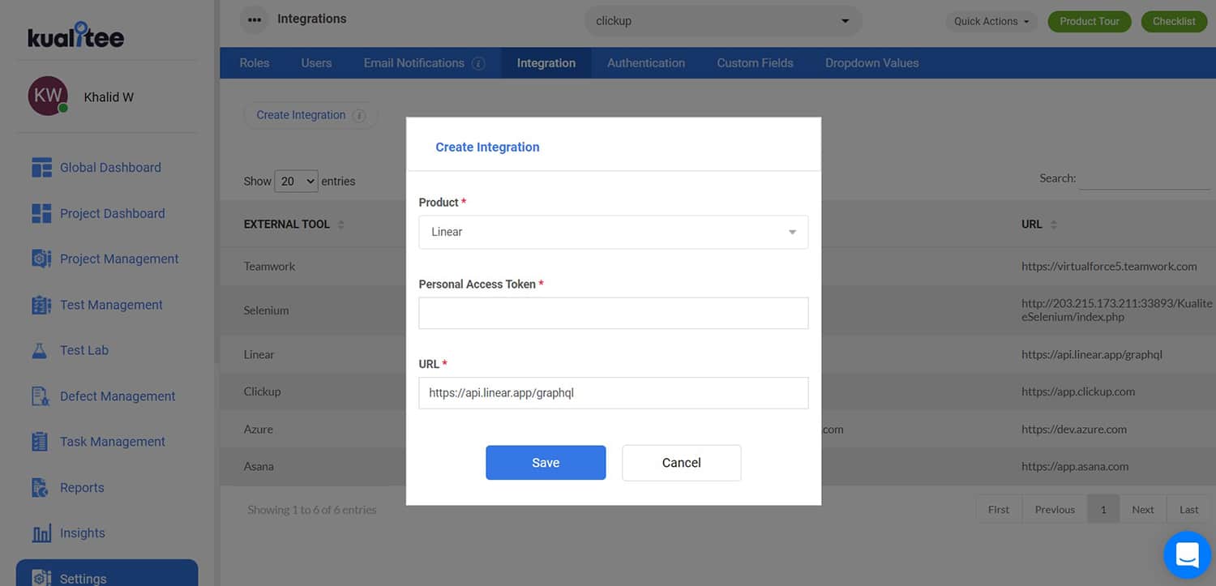This screenshot has height=586, width=1216.
Task: Open Project Dashboard in sidebar
Action: coord(112,214)
